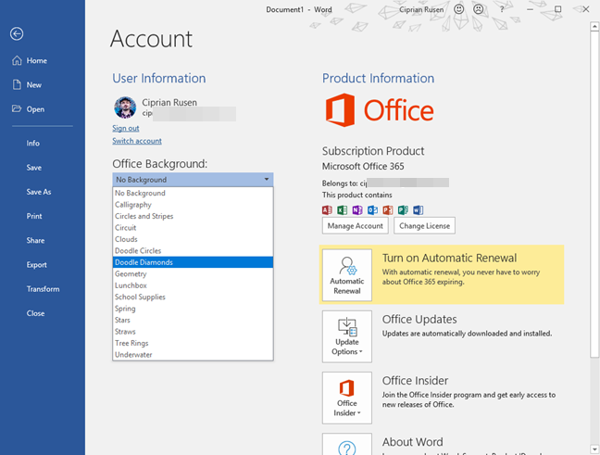Image resolution: width=600 pixels, height=455 pixels.
Task: Select Straws background option
Action: click(193, 332)
